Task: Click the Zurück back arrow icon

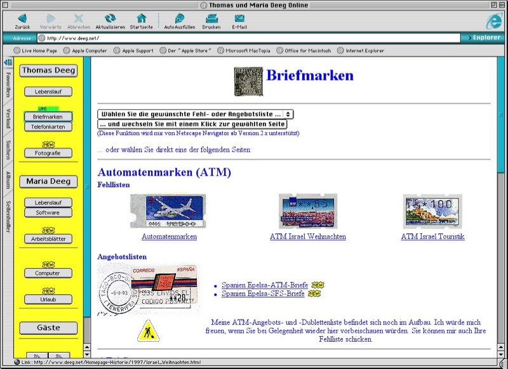Action: (x=22, y=18)
